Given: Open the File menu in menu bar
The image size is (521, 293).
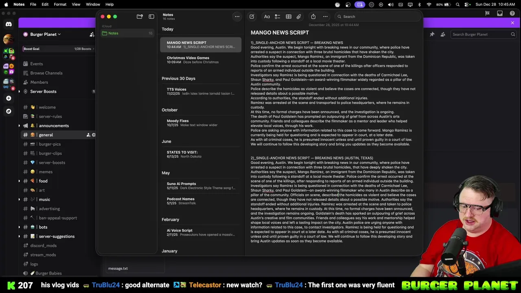Looking at the screenshot, I should click(x=33, y=4).
